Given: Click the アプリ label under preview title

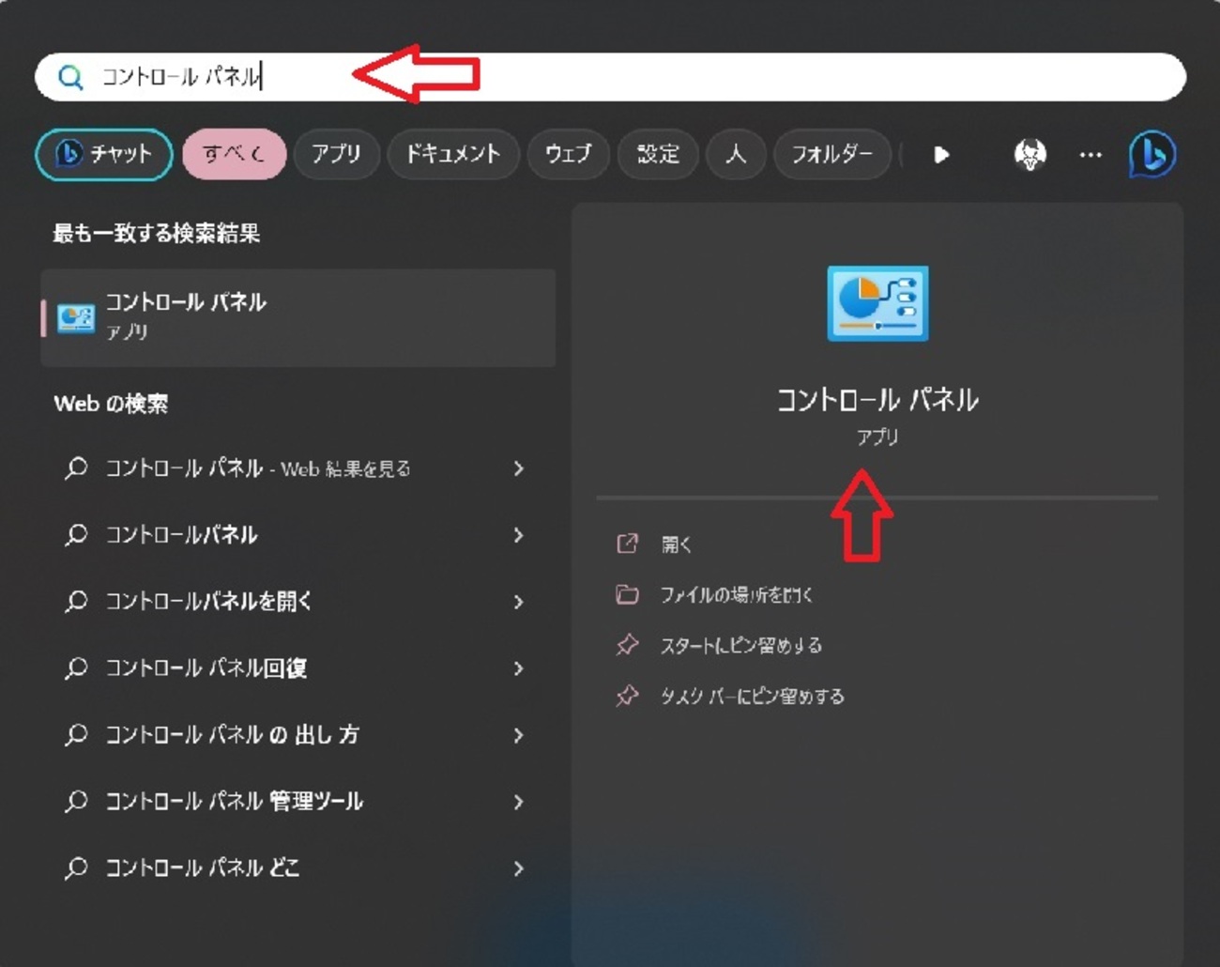Looking at the screenshot, I should (x=877, y=437).
